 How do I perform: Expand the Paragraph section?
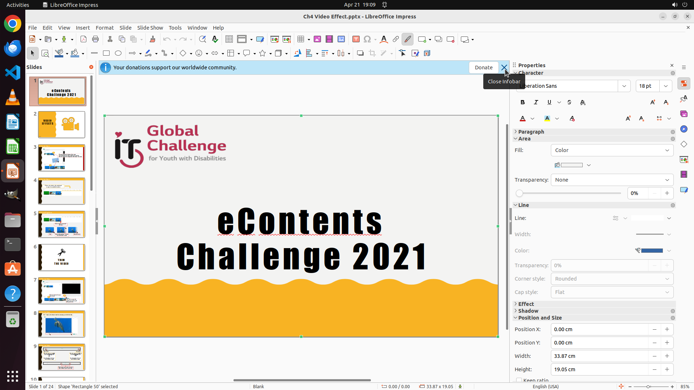(x=531, y=132)
